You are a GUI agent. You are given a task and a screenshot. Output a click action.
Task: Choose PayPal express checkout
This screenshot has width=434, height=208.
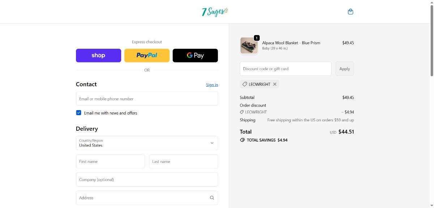pyautogui.click(x=147, y=55)
